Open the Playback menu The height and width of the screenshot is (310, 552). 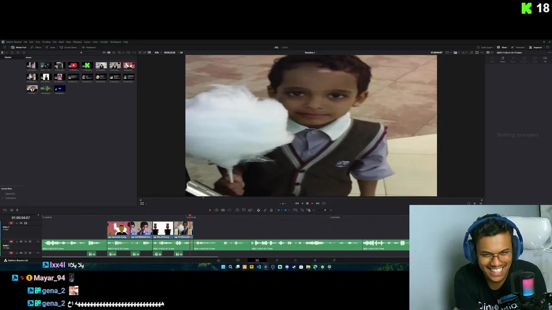click(77, 42)
